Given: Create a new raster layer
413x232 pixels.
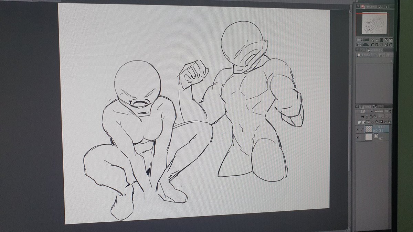Looking at the screenshot, I should 360,122.
